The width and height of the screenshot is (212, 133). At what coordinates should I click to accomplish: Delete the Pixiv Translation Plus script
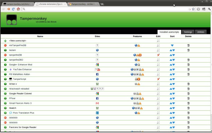point(188,113)
